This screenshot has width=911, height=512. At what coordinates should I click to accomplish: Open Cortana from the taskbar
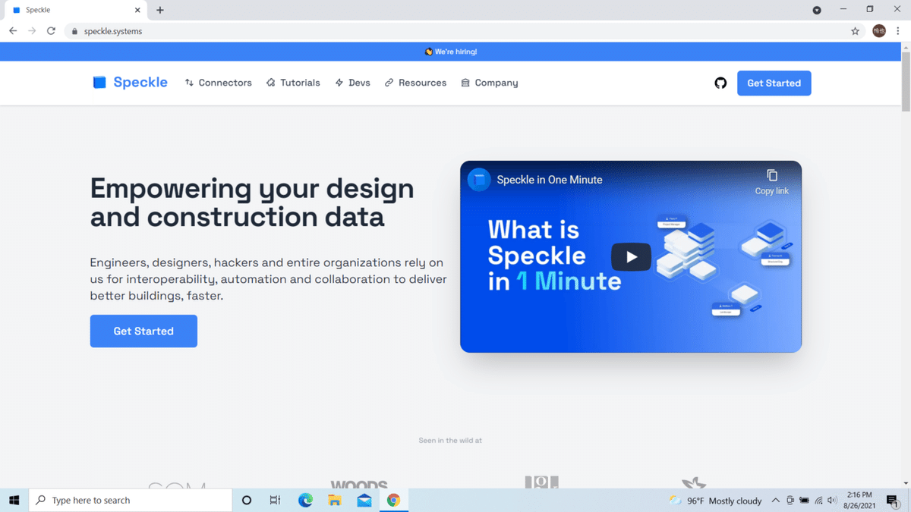[x=247, y=500]
